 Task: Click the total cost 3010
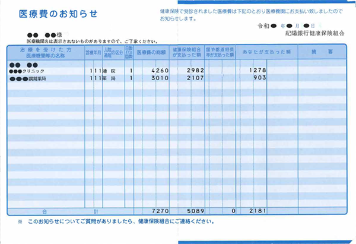[160, 78]
